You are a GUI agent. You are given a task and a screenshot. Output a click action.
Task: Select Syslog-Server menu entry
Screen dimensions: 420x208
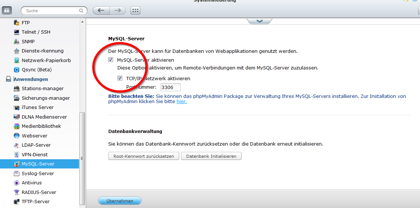click(38, 173)
